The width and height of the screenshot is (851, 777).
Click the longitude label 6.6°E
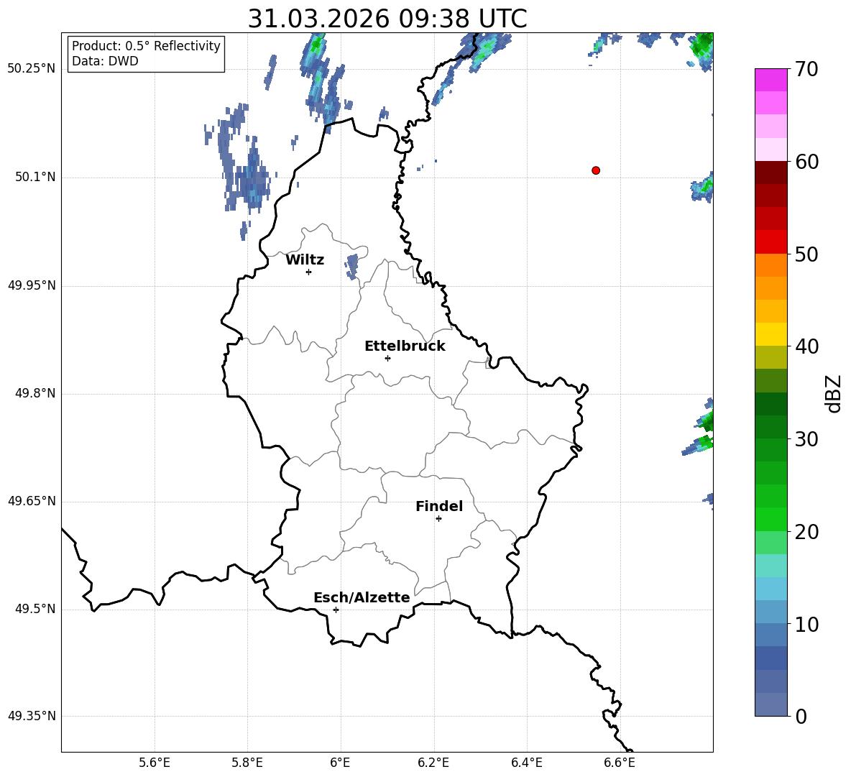coord(620,763)
